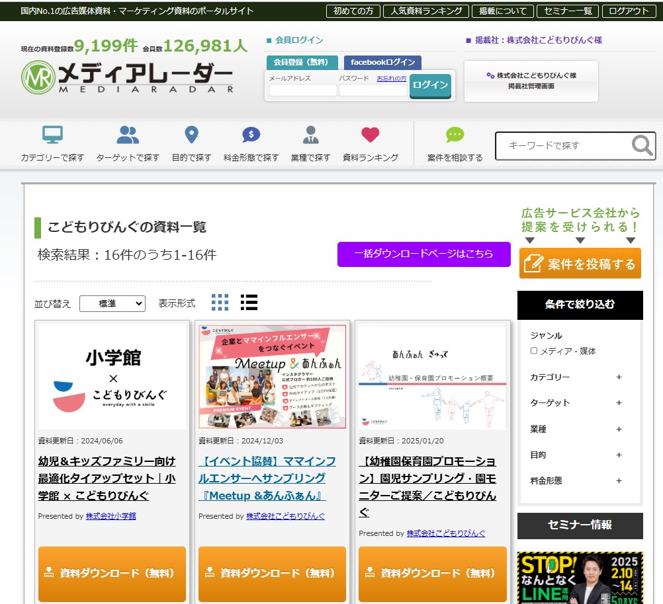
Task: Click the お忘れの方 password link
Action: coord(392,78)
